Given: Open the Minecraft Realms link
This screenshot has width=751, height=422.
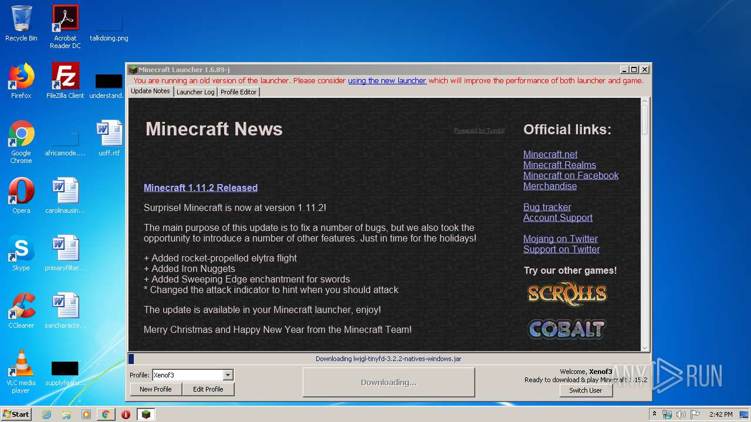Looking at the screenshot, I should pos(560,165).
